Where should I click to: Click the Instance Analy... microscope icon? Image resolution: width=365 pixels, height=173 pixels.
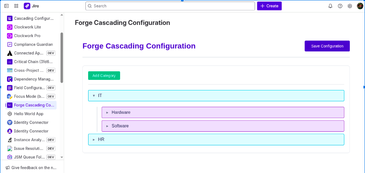pos(9,140)
